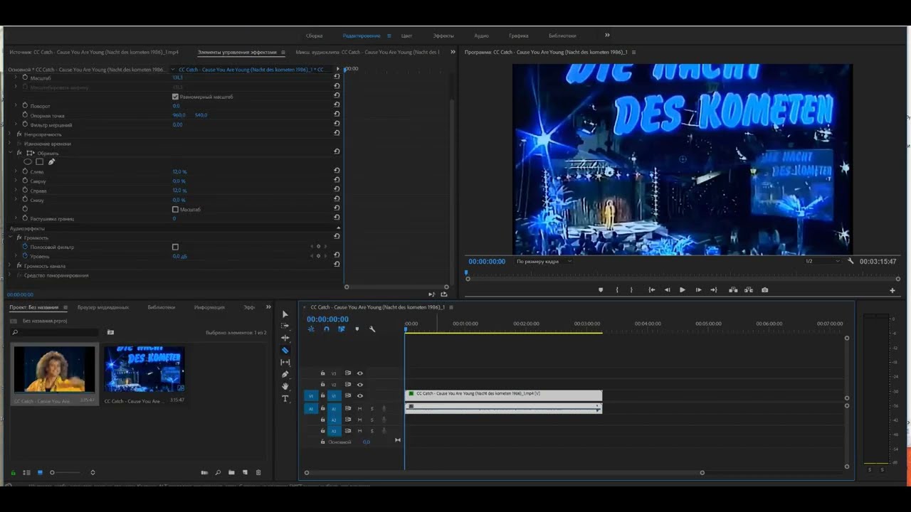Mute audio track A1

tap(359, 409)
